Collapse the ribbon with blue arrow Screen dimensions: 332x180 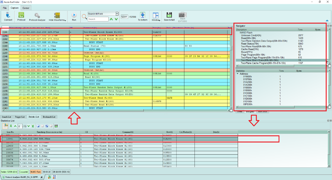tap(327, 20)
